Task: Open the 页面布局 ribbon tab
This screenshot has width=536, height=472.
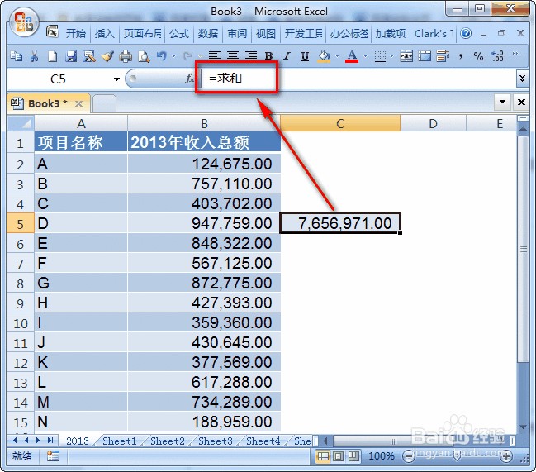Action: coord(142,34)
